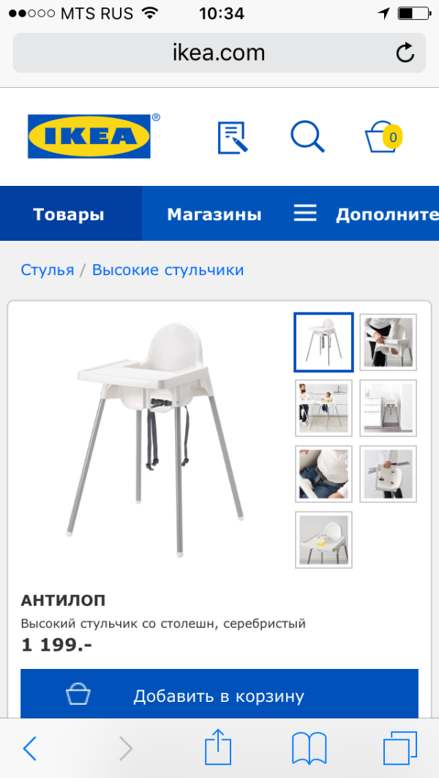Open the IKEA logo homepage
The height and width of the screenshot is (778, 439).
point(89,136)
